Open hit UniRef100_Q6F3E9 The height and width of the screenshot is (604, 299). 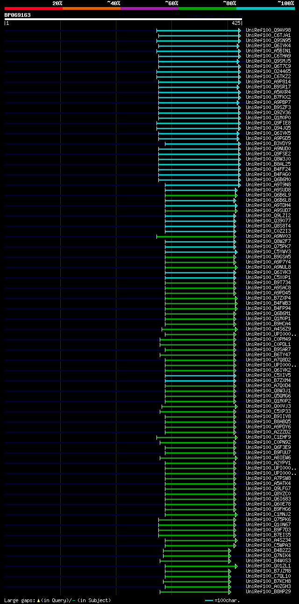point(268,447)
